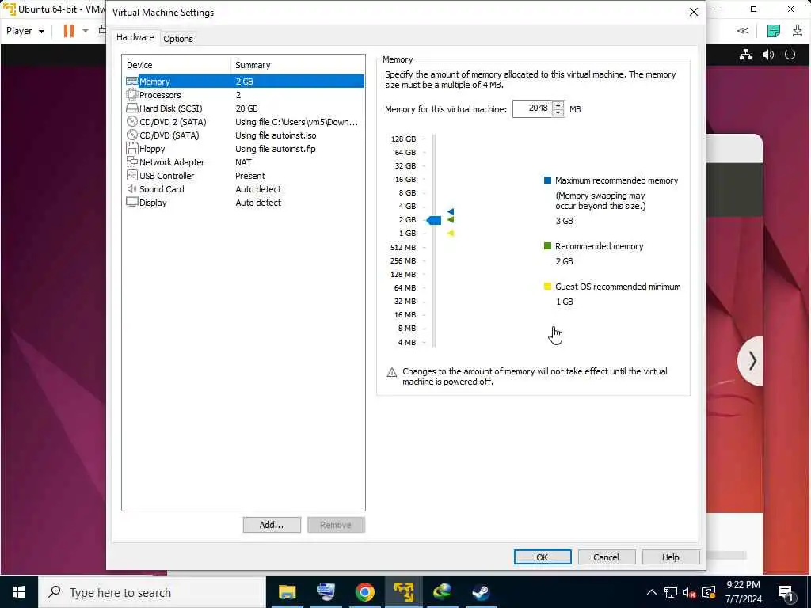The width and height of the screenshot is (811, 608).
Task: Select the Floppy disk icon
Action: coord(132,148)
